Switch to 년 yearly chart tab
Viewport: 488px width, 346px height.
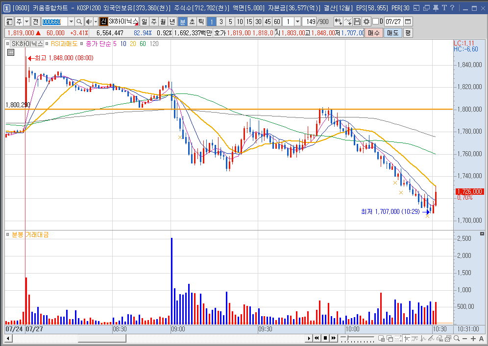(x=172, y=22)
